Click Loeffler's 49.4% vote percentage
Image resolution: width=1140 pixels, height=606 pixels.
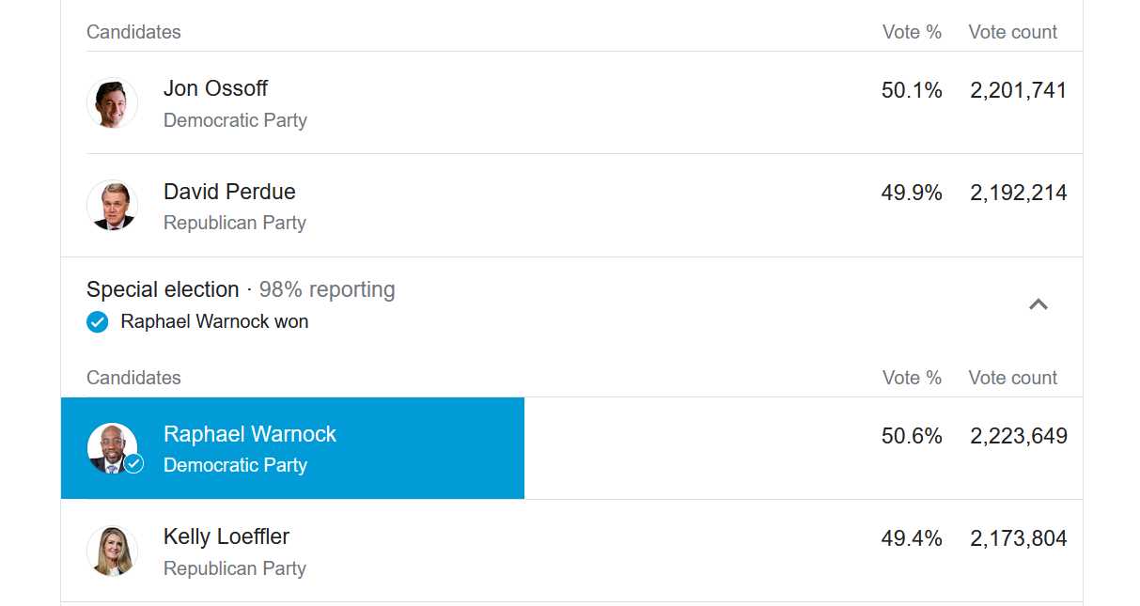pos(911,538)
